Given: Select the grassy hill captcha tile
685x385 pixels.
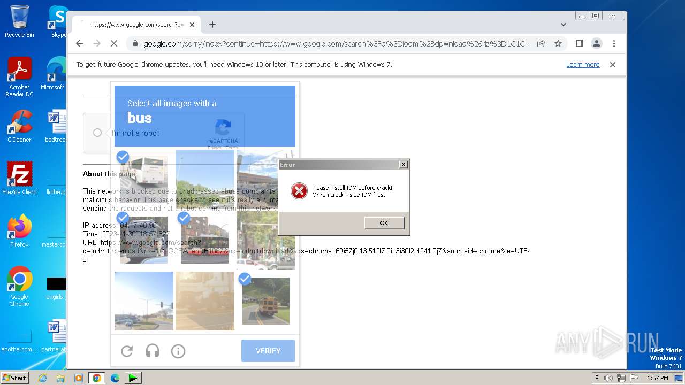Looking at the screenshot, I should click(x=205, y=179).
